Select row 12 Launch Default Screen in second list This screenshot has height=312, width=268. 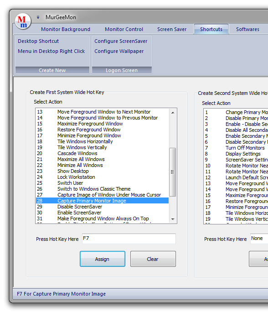236,177
